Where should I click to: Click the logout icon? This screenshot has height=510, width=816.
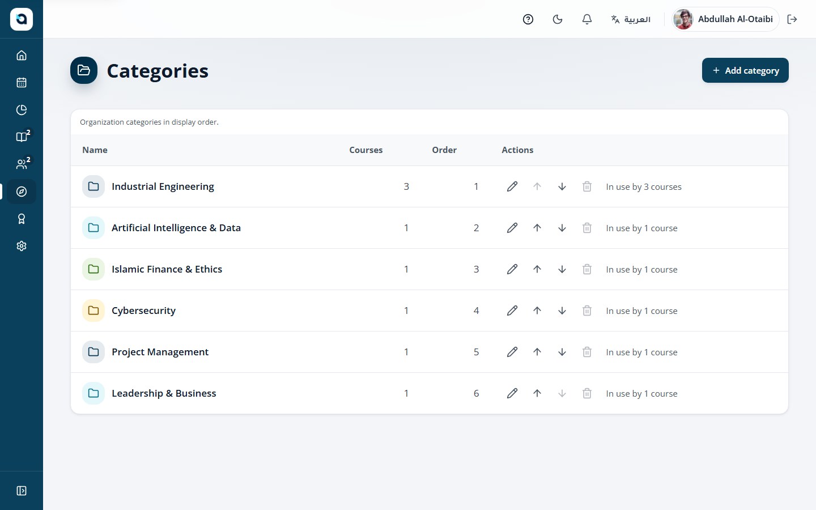click(792, 19)
